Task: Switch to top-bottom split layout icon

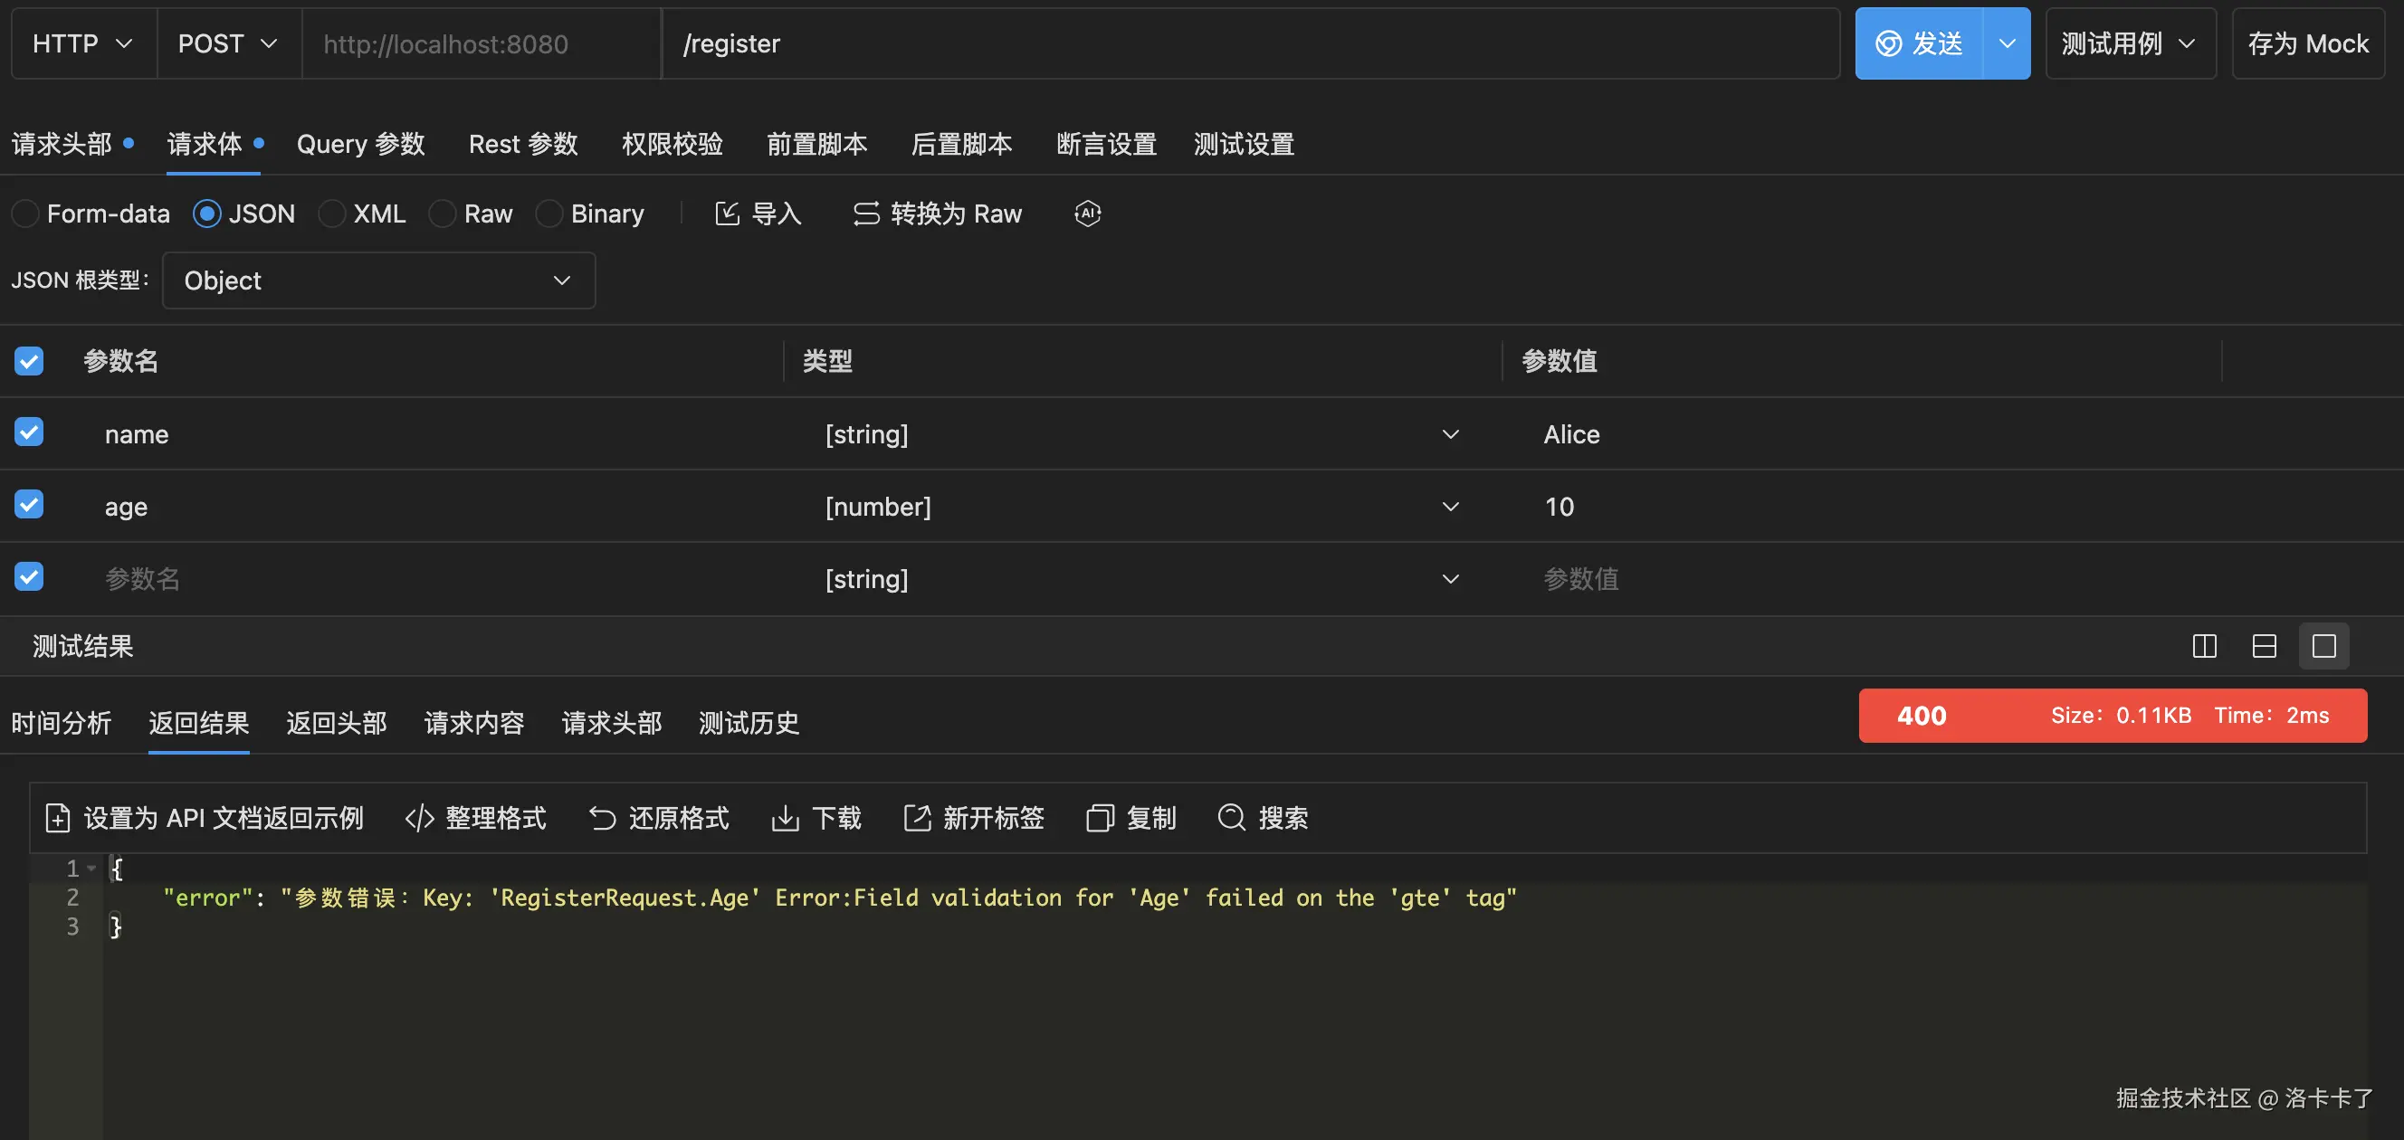Action: 2264,646
